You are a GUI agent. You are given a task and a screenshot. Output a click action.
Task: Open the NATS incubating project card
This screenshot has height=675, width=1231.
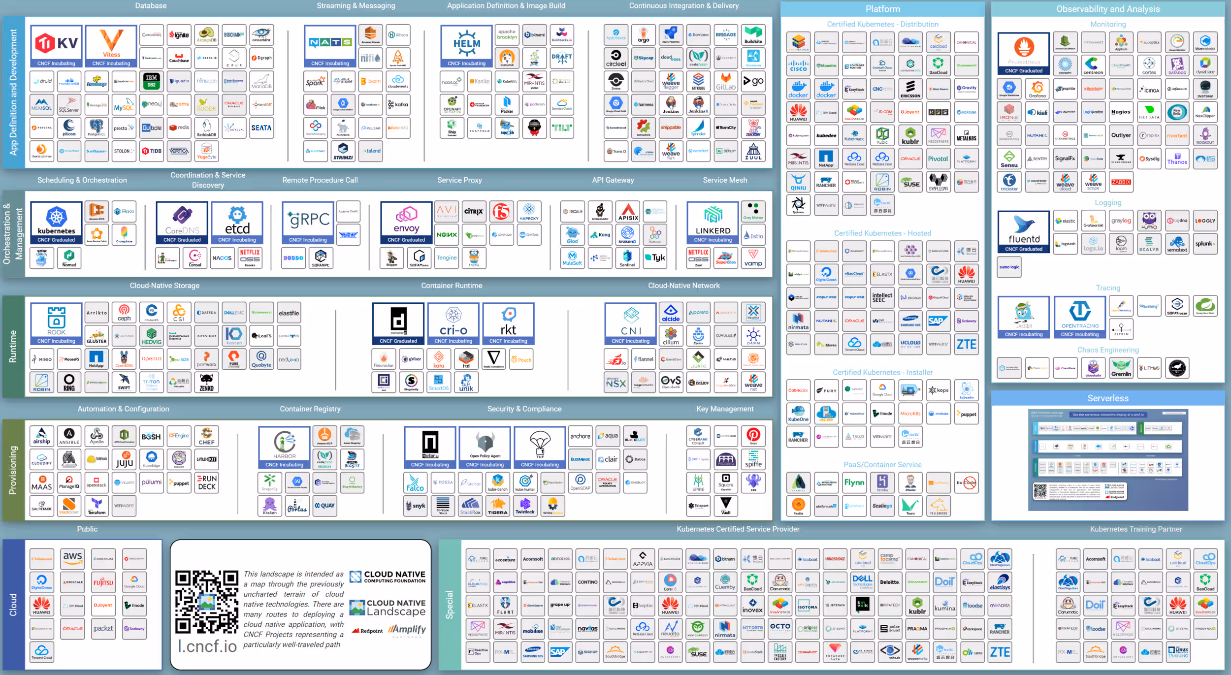point(330,46)
